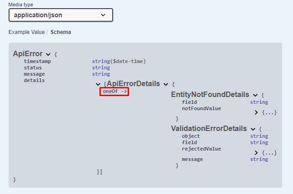Screen dimensions: 293x194
Task: Click the details property name
Action: [x=35, y=80]
